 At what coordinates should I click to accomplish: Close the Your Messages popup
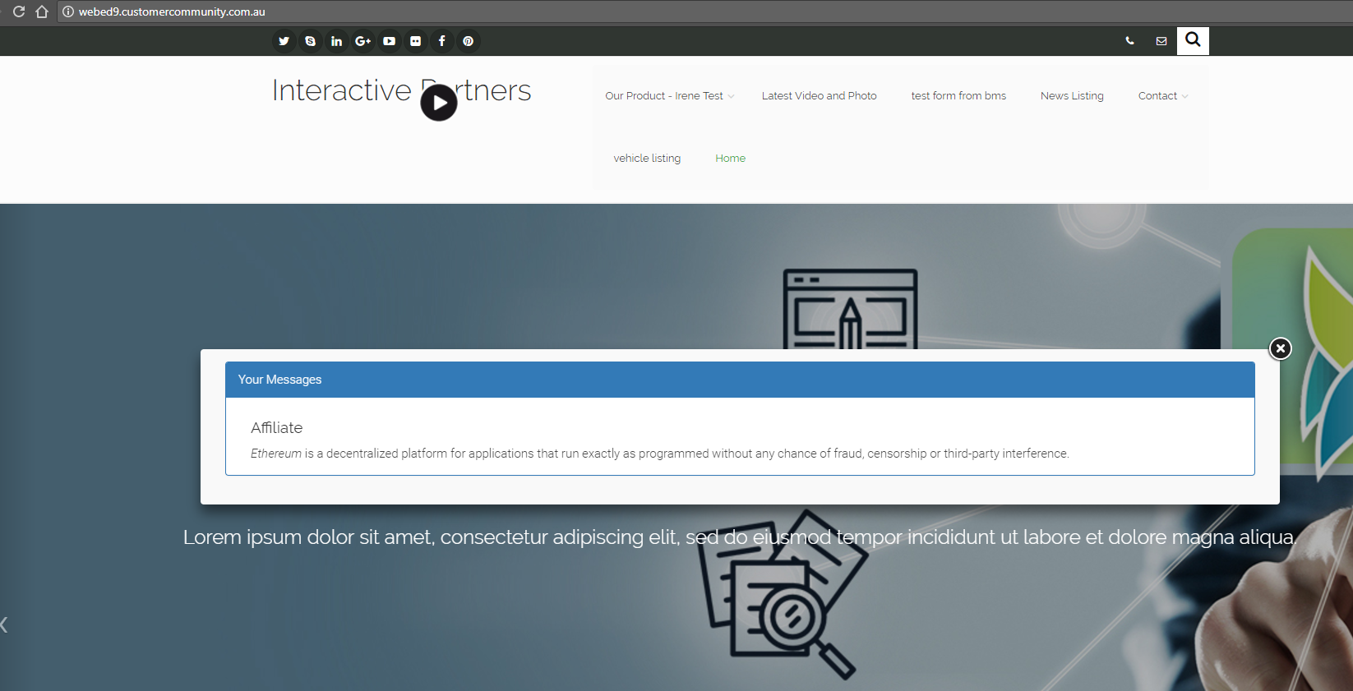(1280, 348)
